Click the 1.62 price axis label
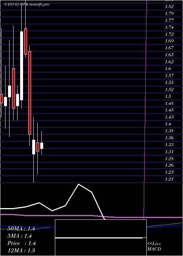The height and width of the screenshot is (256, 183). 169,62
